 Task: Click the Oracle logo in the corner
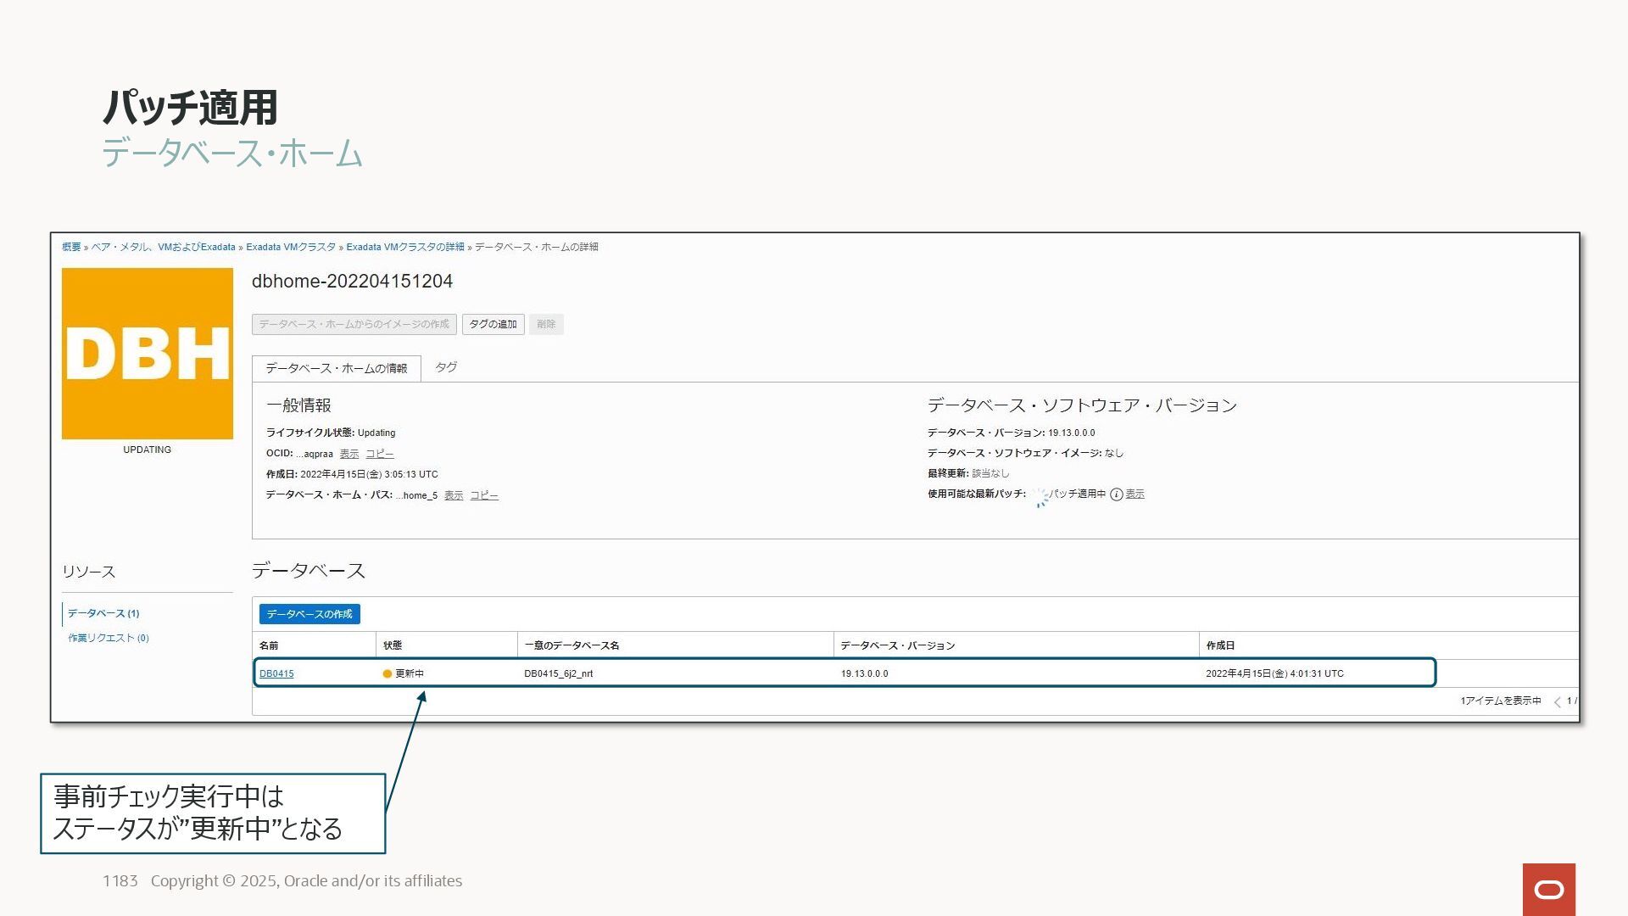coord(1548,889)
